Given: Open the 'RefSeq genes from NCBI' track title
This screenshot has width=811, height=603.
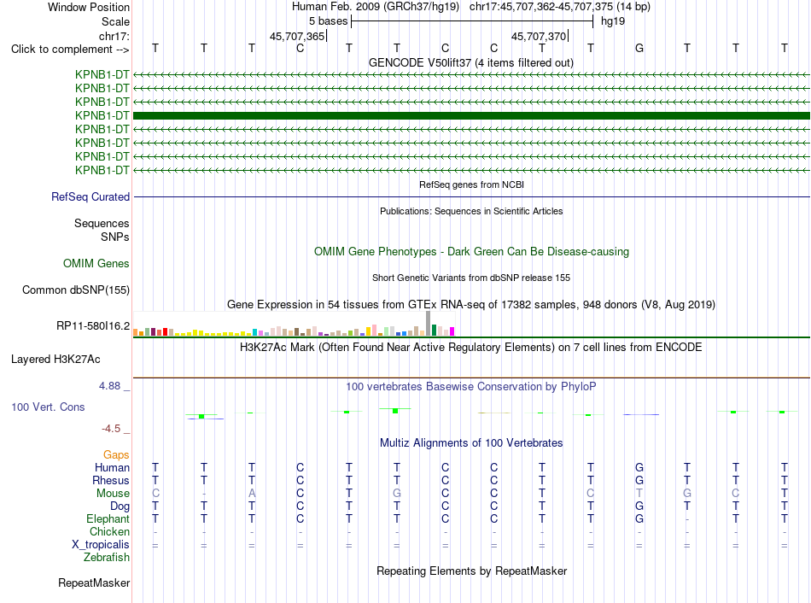Looking at the screenshot, I should (x=472, y=184).
